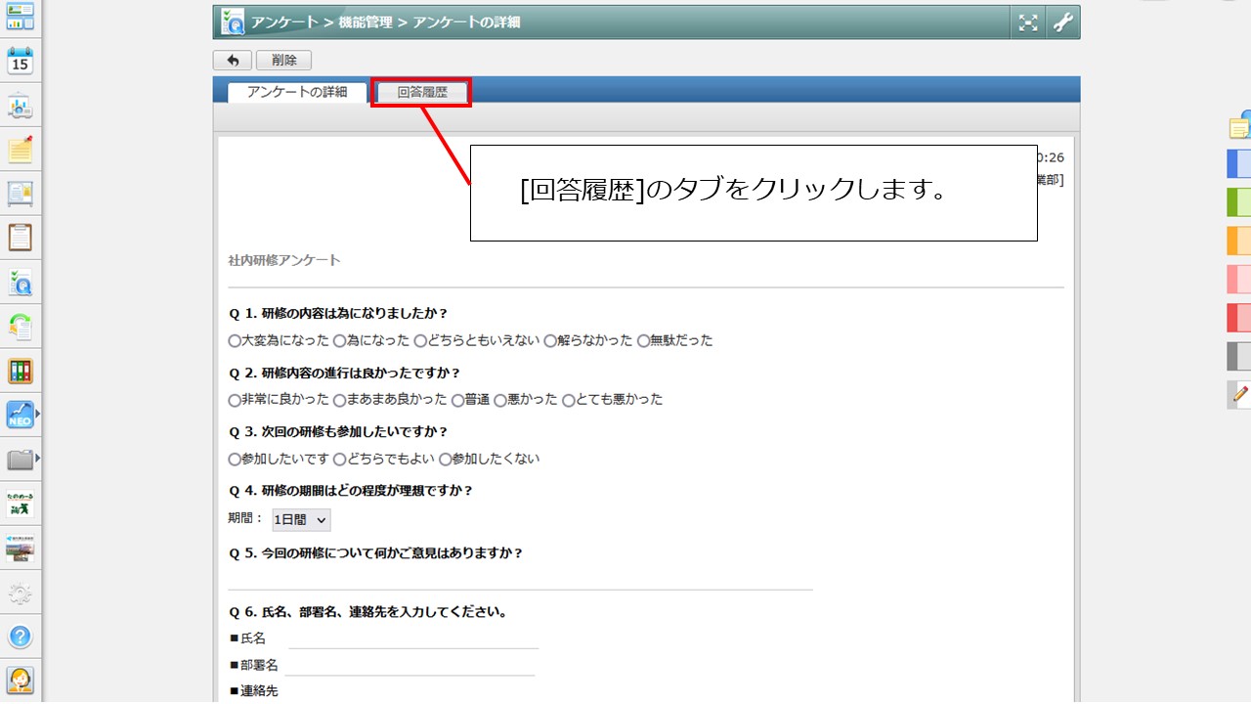Expand the gray folder icon submenu arrow
Image resolution: width=1251 pixels, height=704 pixels.
tap(38, 458)
